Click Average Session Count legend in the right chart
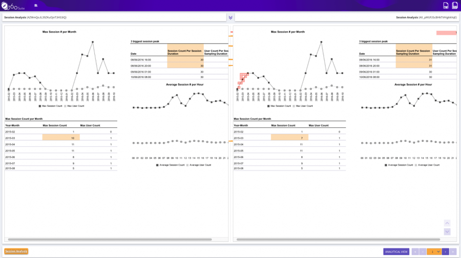The image size is (461, 258). [x=399, y=165]
